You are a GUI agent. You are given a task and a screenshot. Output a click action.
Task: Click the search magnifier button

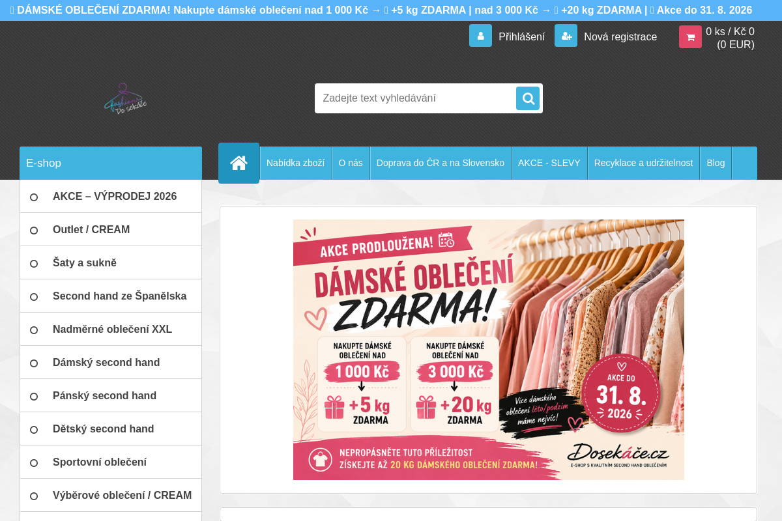(x=528, y=98)
